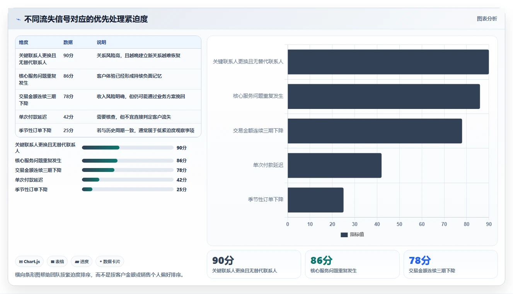The image size is (513, 294).
Task: Click chart bar for 单次付款延迟
Action: coord(334,165)
